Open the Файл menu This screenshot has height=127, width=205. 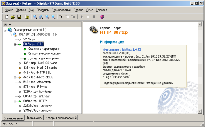pyautogui.click(x=9, y=10)
